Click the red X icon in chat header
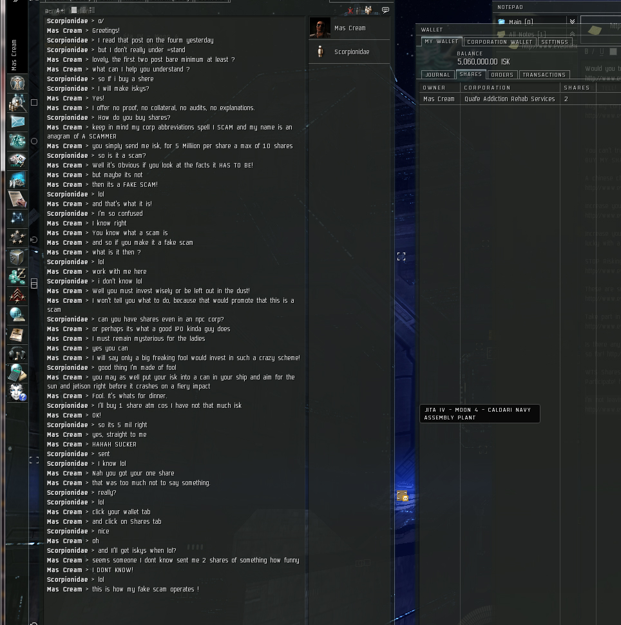The height and width of the screenshot is (625, 621). point(350,10)
